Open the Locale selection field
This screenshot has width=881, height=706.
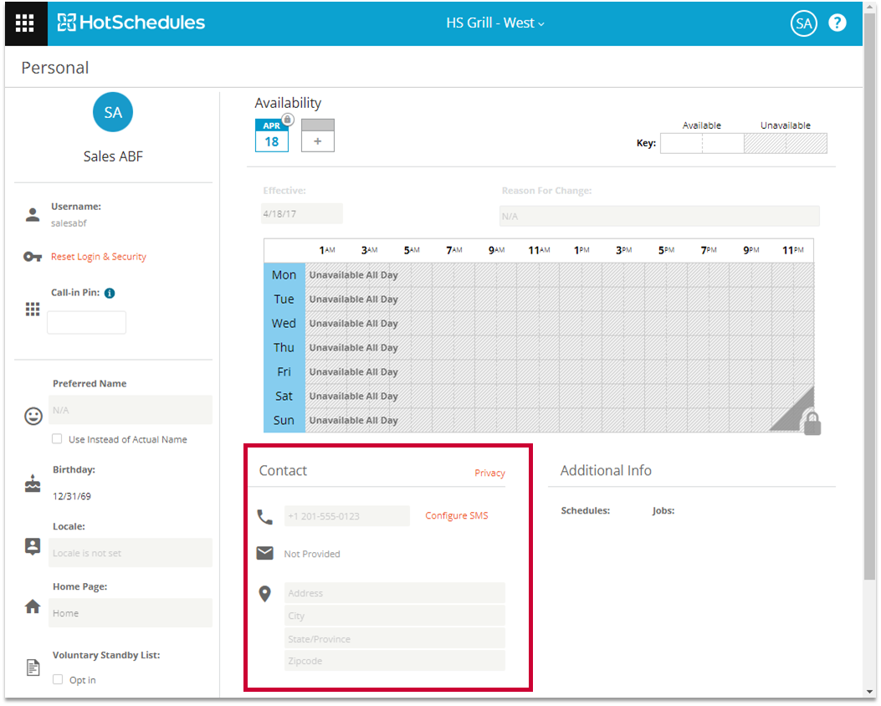pos(131,553)
